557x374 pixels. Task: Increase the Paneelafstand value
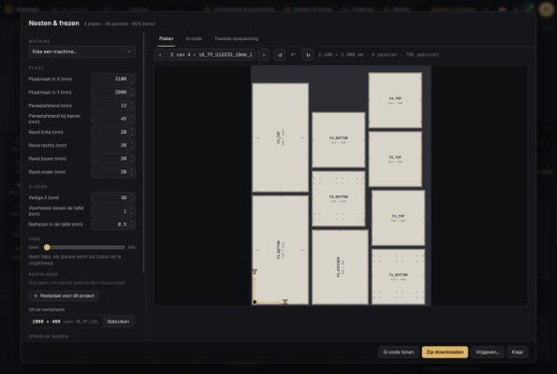(132, 103)
